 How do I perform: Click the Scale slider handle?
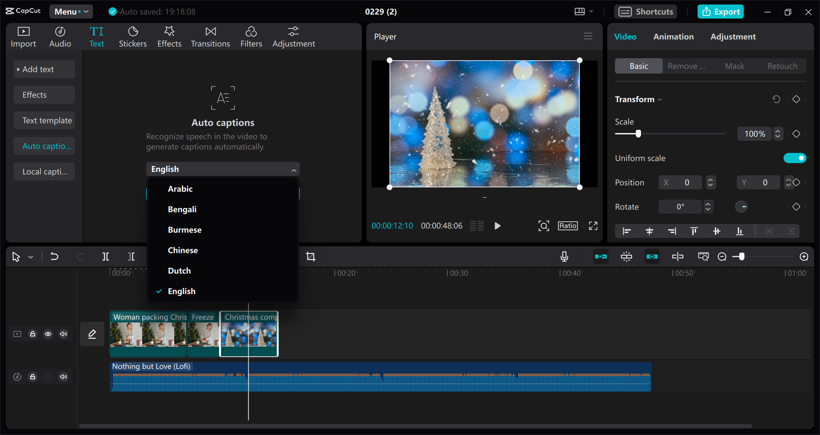click(x=638, y=134)
